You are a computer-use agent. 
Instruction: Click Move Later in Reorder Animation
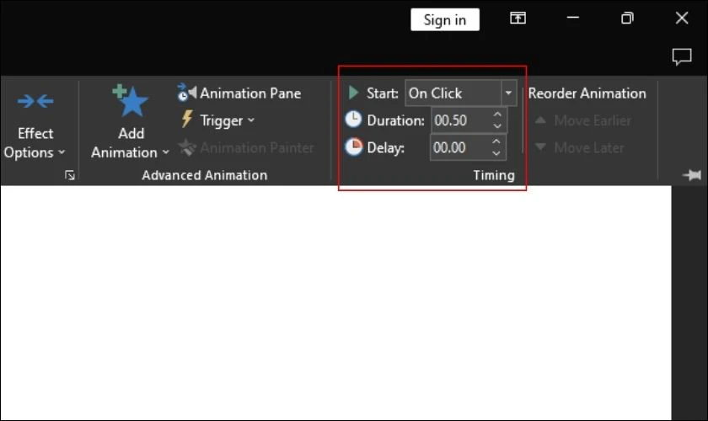[x=579, y=147]
